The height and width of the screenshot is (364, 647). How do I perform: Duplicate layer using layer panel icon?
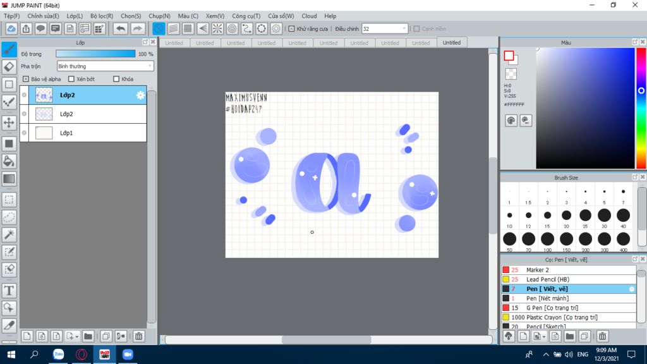pyautogui.click(x=106, y=336)
